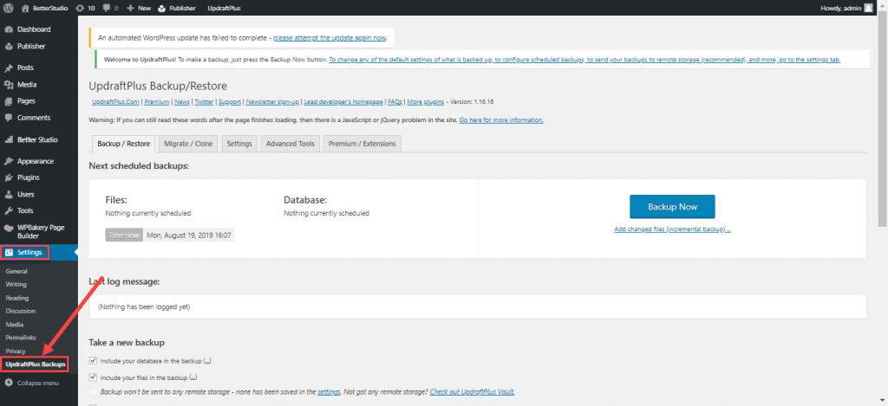Expand files backup options (...) link
The height and width of the screenshot is (406, 888).
point(193,377)
